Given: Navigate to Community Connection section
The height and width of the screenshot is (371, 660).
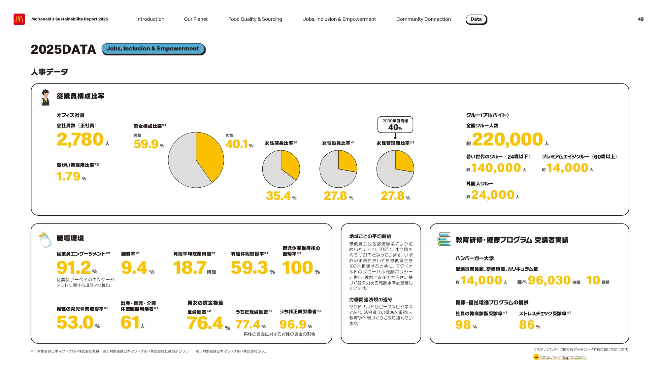Looking at the screenshot, I should (423, 19).
